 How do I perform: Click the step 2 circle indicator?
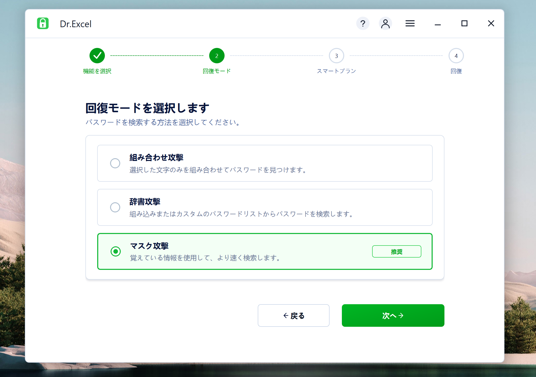[x=217, y=56]
